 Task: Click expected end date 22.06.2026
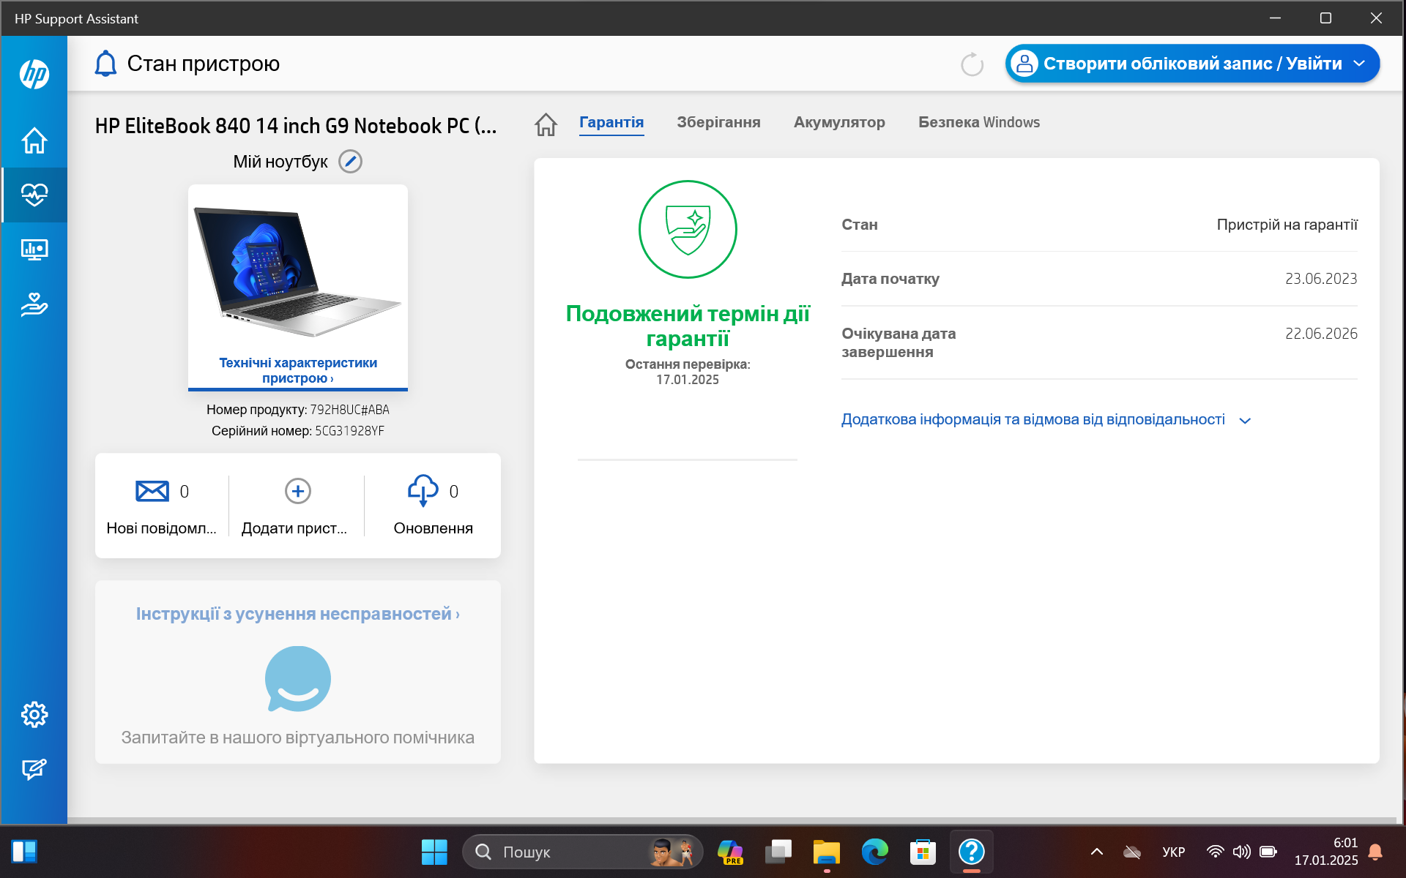(1321, 334)
